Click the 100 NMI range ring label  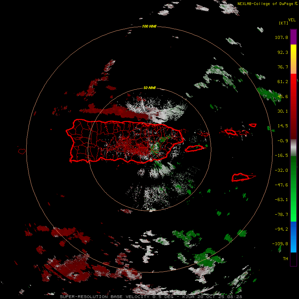click(x=149, y=26)
